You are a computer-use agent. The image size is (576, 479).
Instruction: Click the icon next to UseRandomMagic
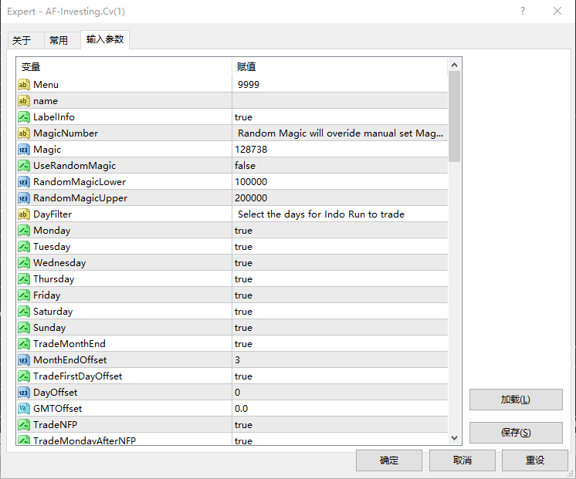(24, 165)
